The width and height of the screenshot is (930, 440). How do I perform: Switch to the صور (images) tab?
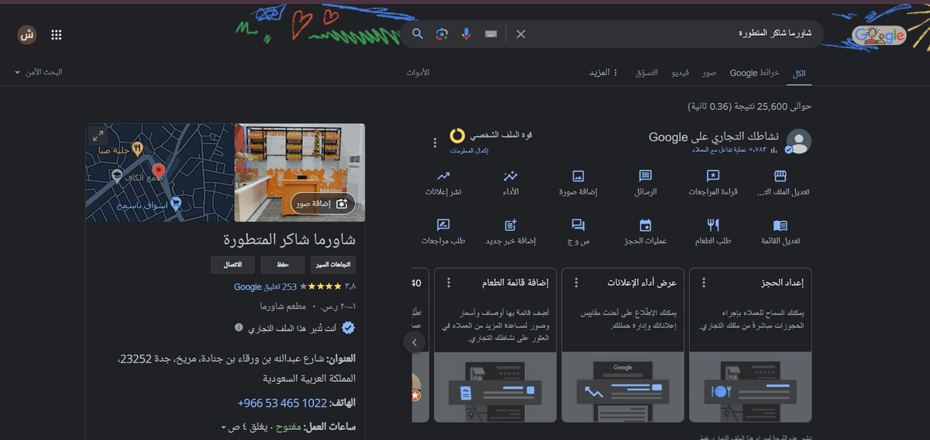[x=708, y=73]
